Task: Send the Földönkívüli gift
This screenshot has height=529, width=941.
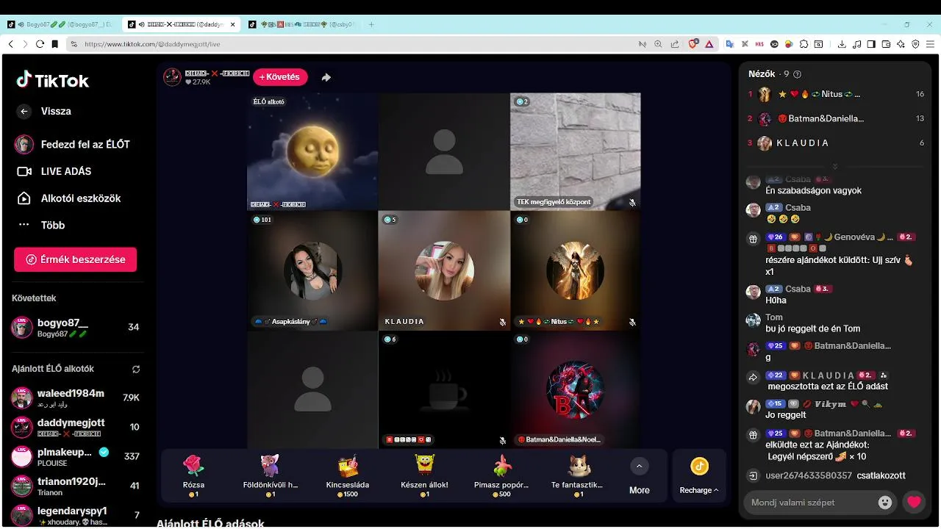Action: 270,475
